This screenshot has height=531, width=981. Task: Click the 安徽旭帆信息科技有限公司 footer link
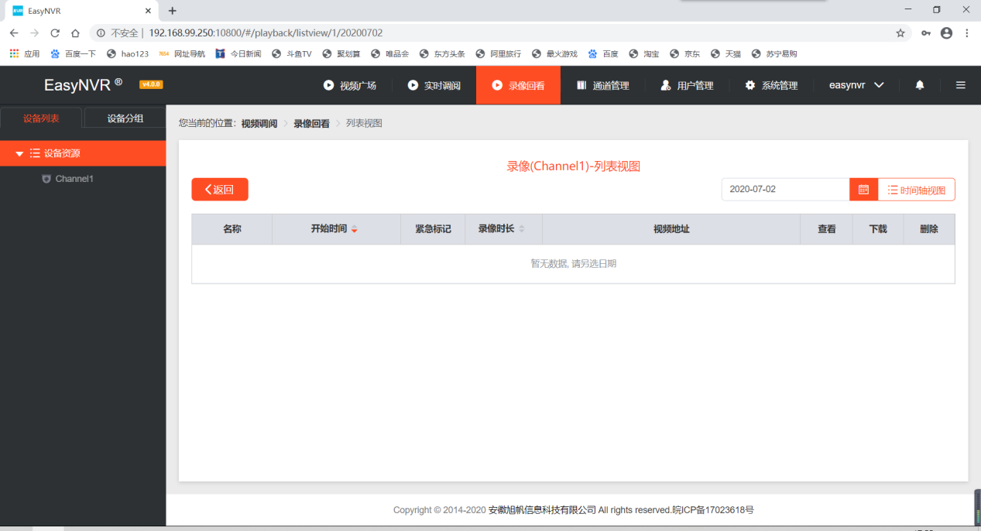coord(542,510)
